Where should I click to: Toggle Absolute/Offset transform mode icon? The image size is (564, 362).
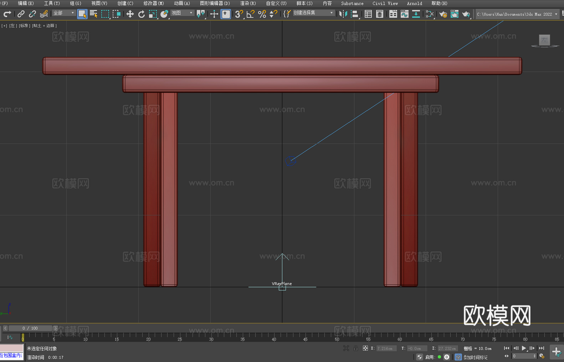coord(365,348)
